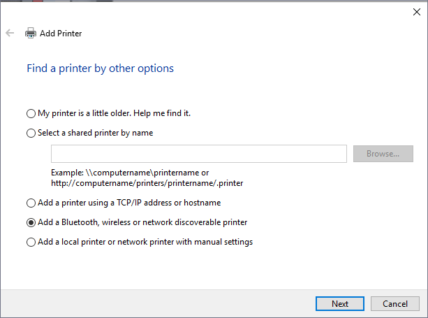The image size is (428, 318).
Task: Click the 'Add a Bluetooth, wireless or network' label
Action: pos(142,223)
